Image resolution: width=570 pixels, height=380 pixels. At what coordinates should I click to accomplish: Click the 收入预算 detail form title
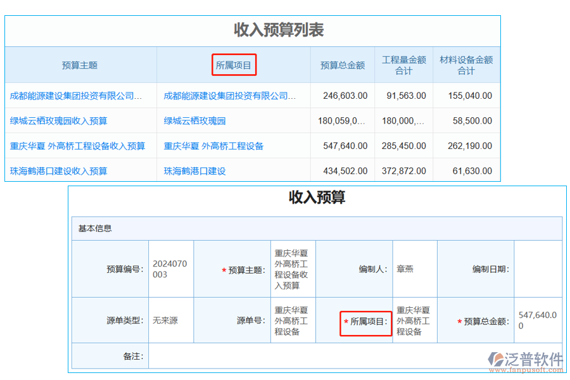(x=315, y=199)
